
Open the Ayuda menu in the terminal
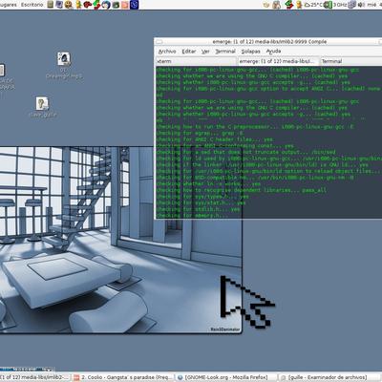click(x=273, y=52)
